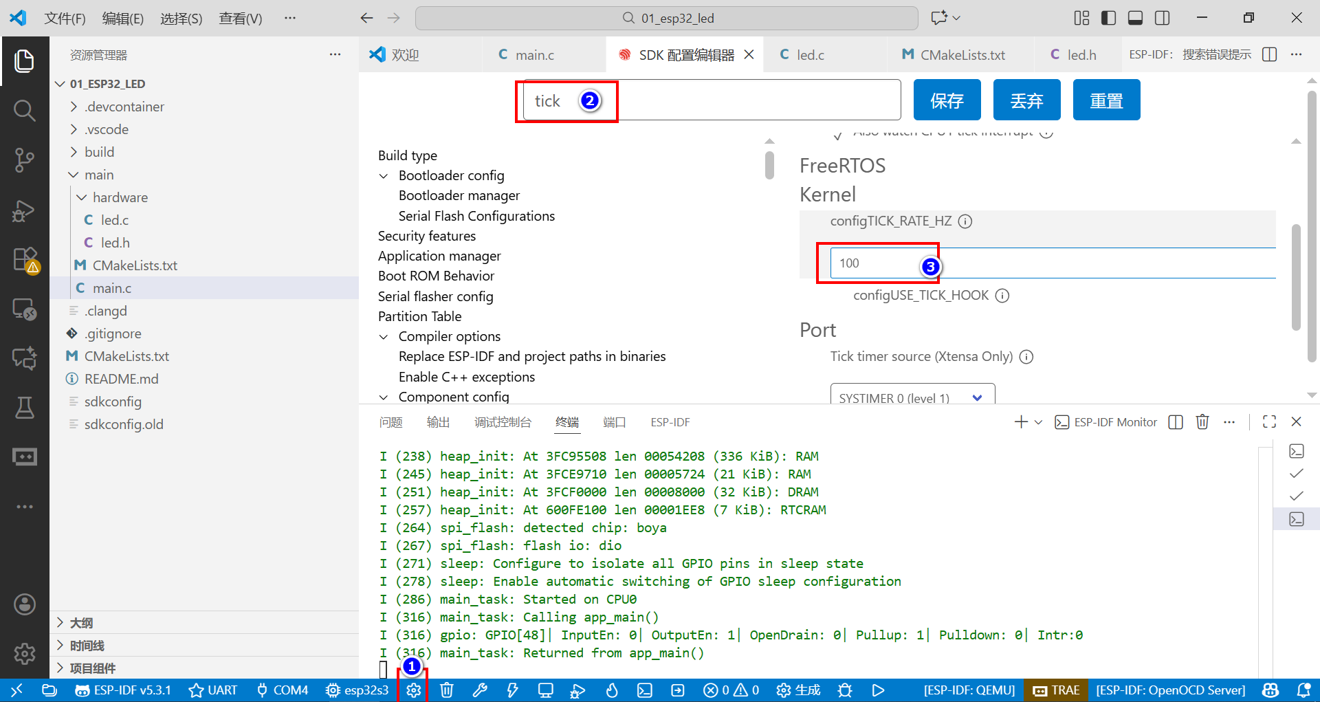Kill the terminal with trash icon
This screenshot has height=702, width=1320.
tap(1202, 422)
